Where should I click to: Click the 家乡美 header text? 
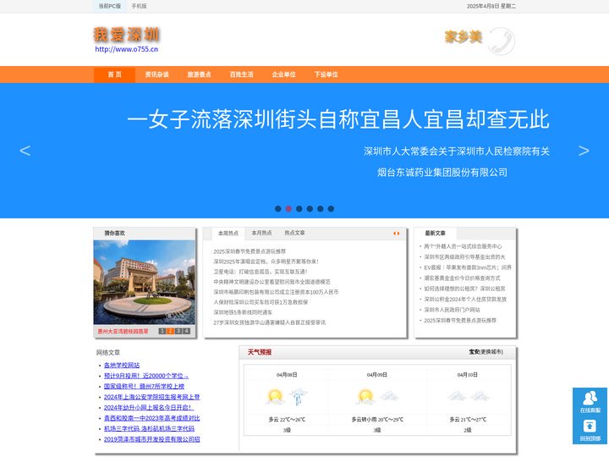464,37
